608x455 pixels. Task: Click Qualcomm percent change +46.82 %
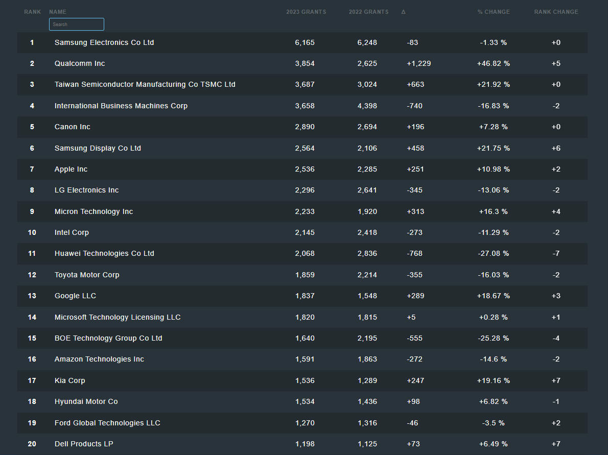click(x=494, y=63)
